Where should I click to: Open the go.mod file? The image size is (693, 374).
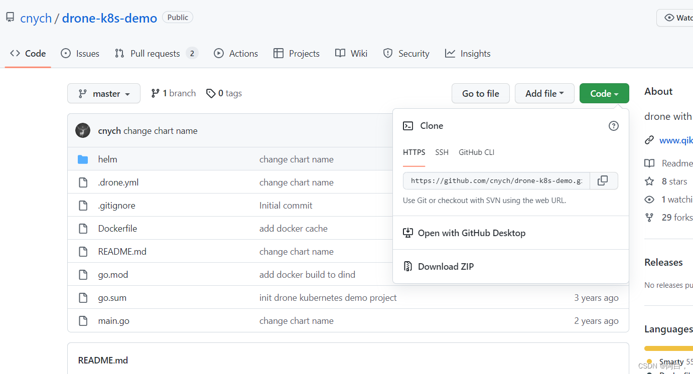click(x=113, y=275)
